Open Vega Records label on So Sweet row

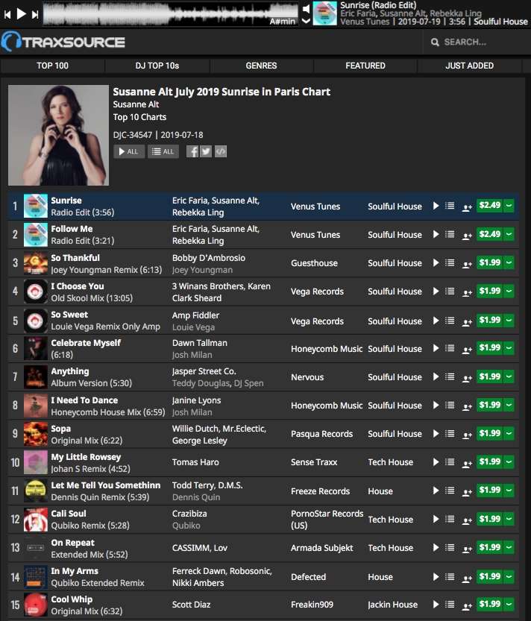[317, 321]
